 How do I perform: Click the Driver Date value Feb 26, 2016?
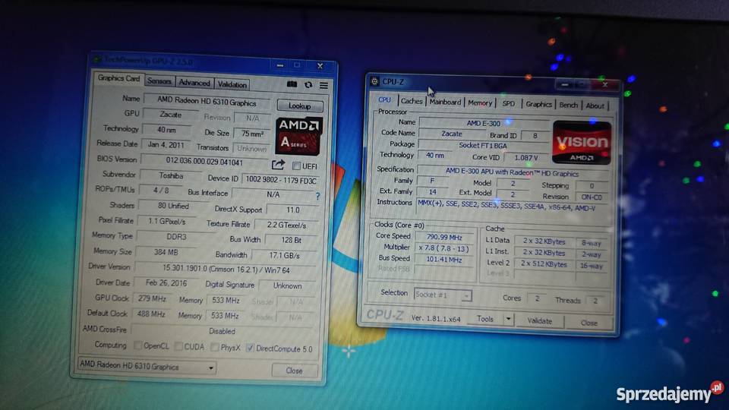click(166, 282)
